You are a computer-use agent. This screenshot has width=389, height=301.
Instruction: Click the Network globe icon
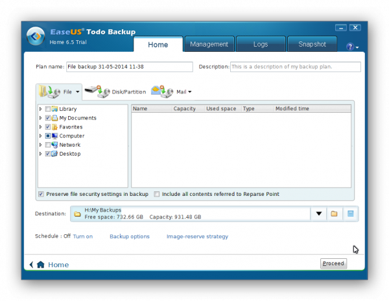coord(54,145)
